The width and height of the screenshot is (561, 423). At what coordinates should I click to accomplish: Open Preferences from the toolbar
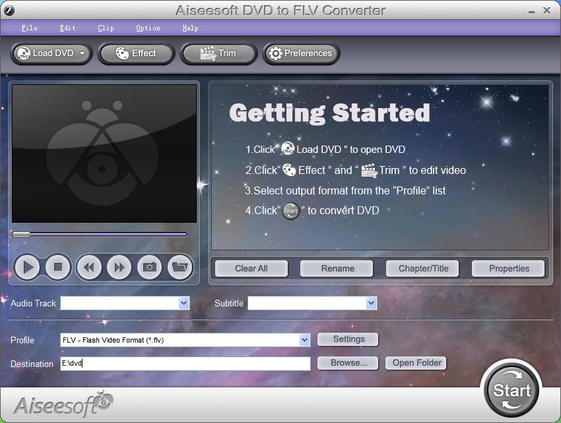click(301, 53)
